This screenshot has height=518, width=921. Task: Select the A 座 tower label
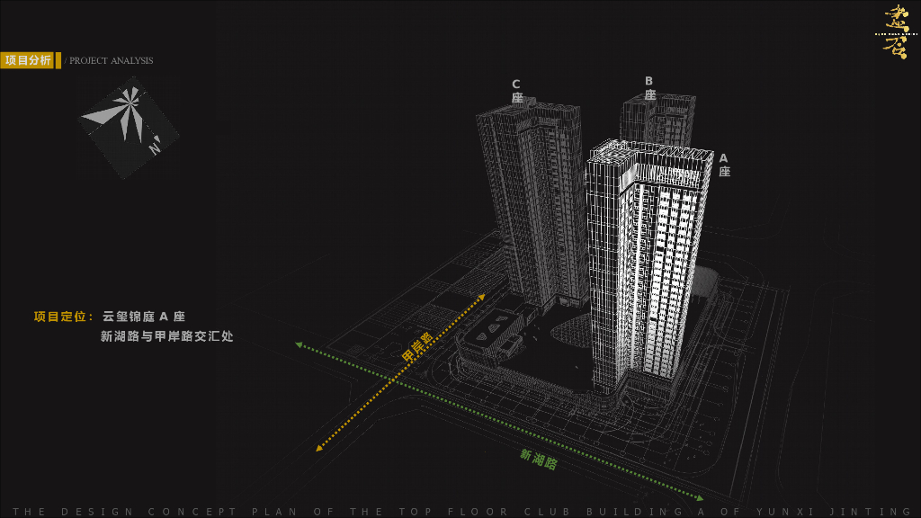[x=724, y=165]
